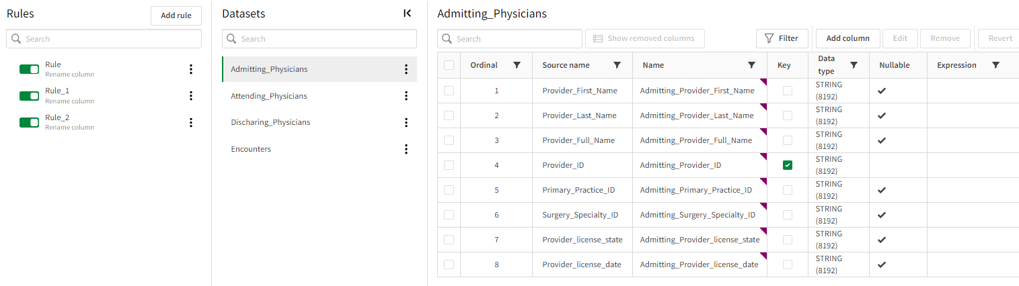
Task: Uncheck the Key checkbox for Provider_ID
Action: pyautogui.click(x=788, y=165)
